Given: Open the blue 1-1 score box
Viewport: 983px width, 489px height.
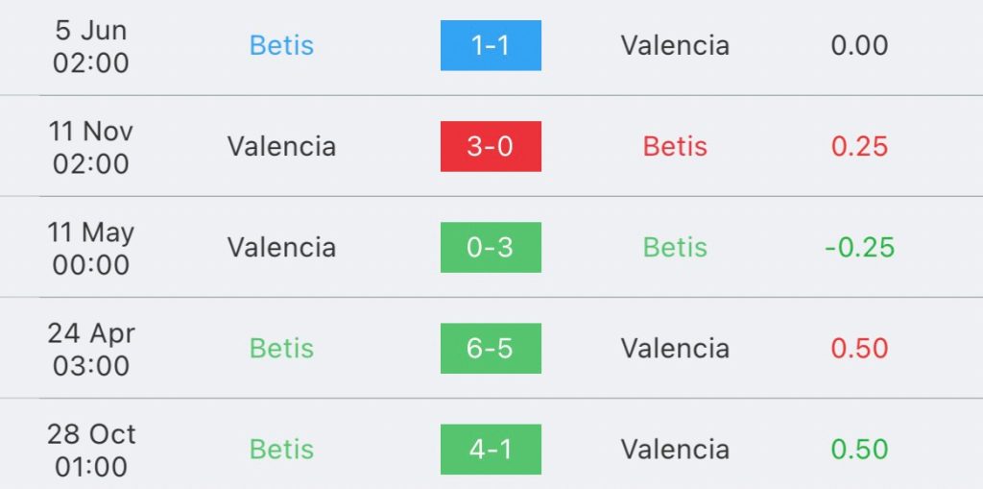Looking at the screenshot, I should coord(491,45).
